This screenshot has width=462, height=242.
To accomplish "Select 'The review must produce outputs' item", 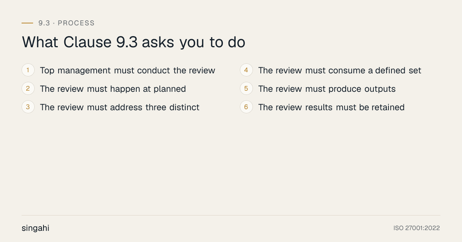I will (327, 89).
